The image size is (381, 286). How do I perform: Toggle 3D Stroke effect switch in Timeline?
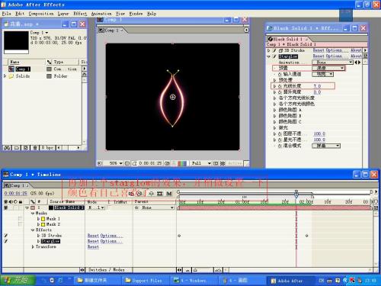point(5,236)
